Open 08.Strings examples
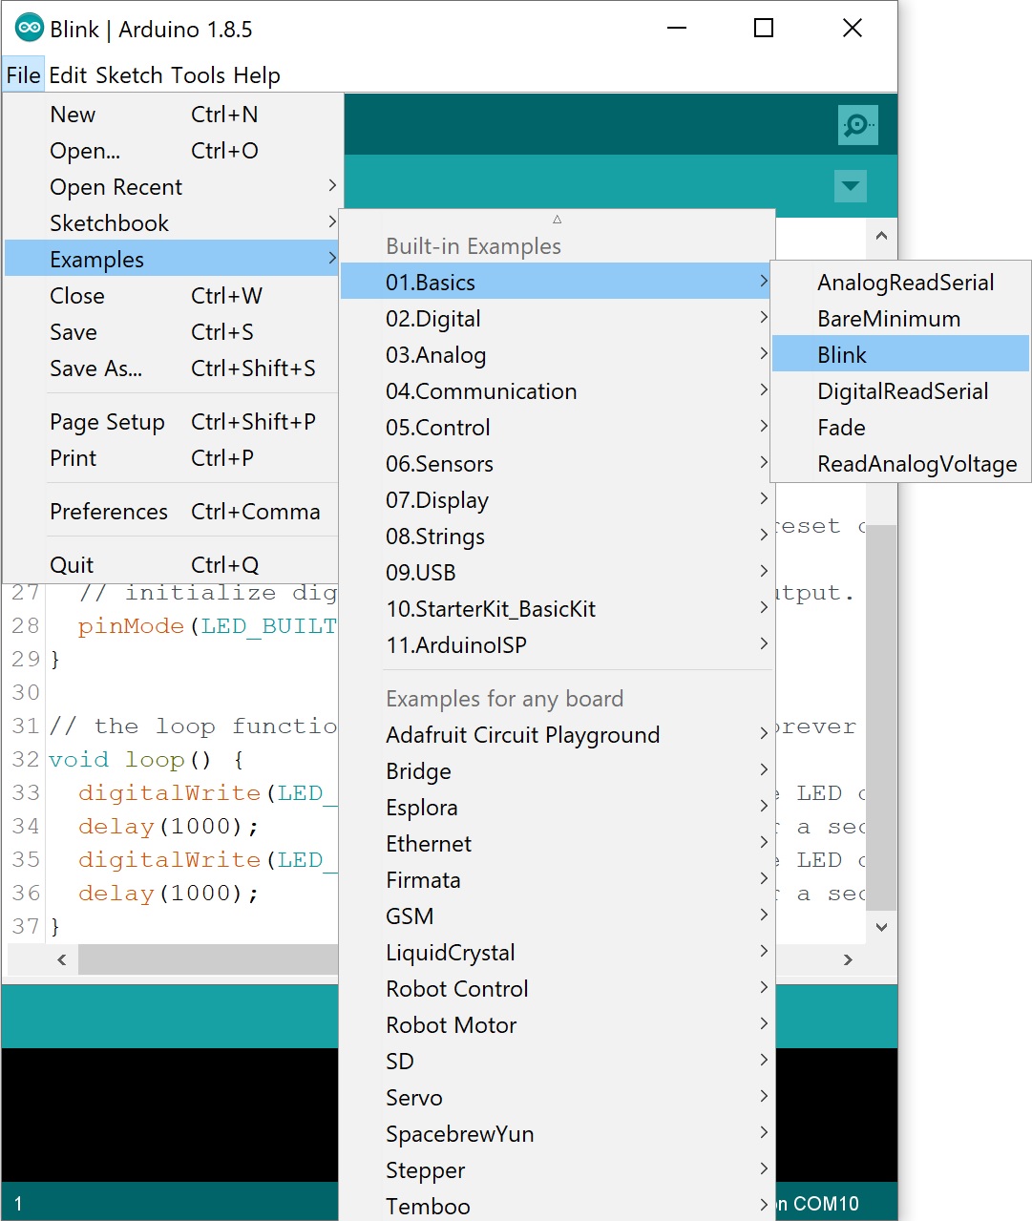Image resolution: width=1032 pixels, height=1221 pixels. coord(557,537)
